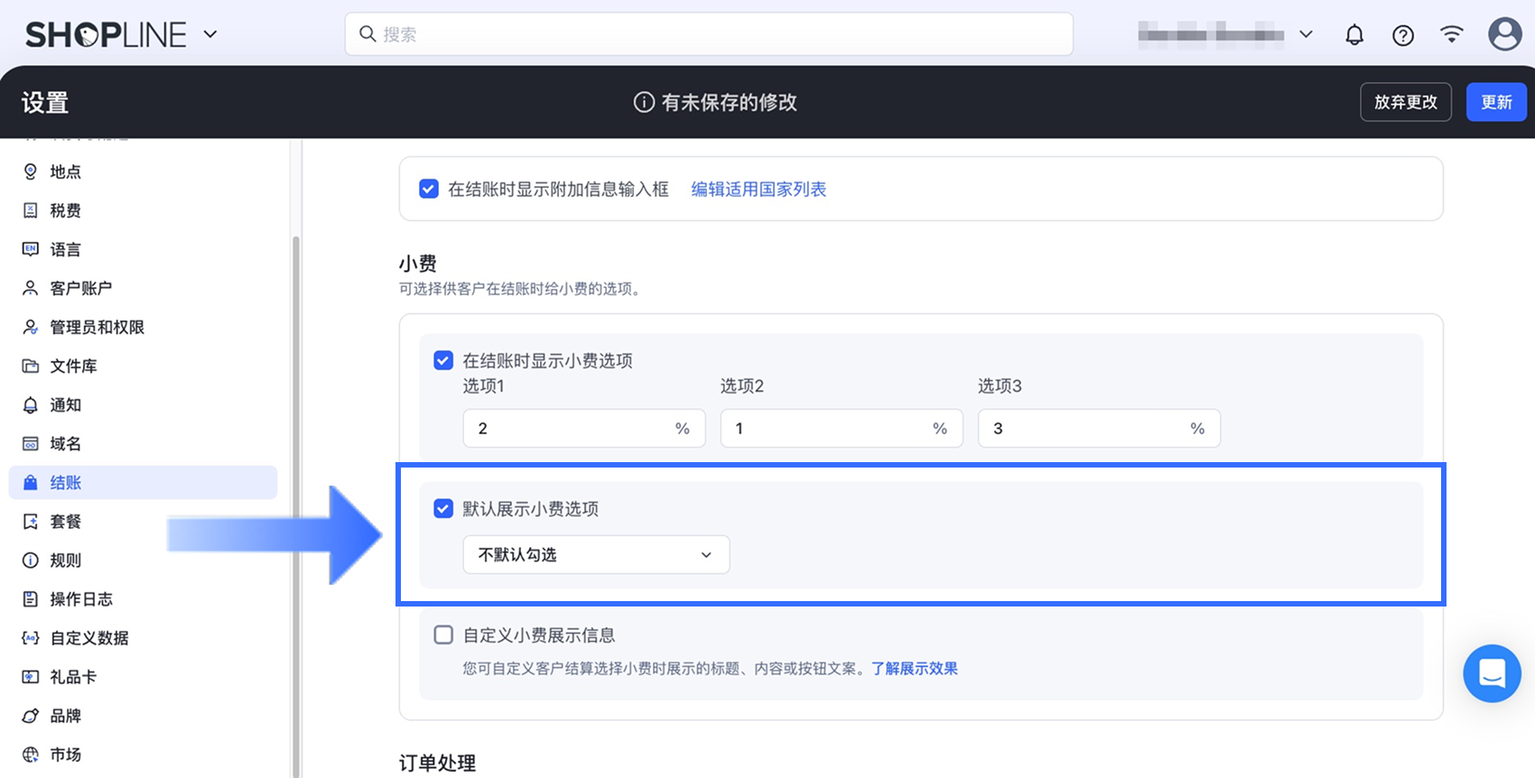Viewport: 1535px width, 778px height.
Task: Open 市场 settings menu item
Action: 143,754
